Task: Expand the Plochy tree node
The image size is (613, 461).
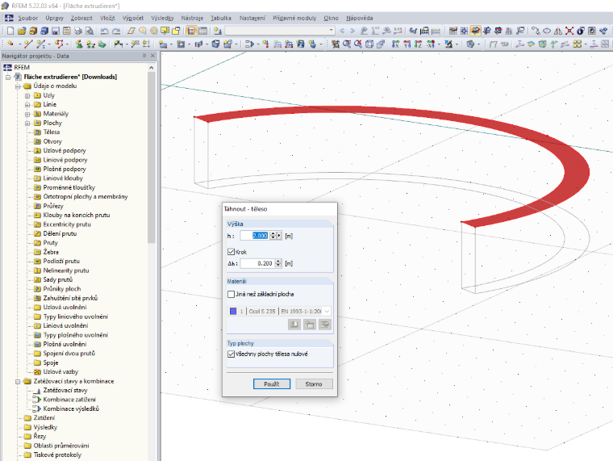Action: [27, 123]
